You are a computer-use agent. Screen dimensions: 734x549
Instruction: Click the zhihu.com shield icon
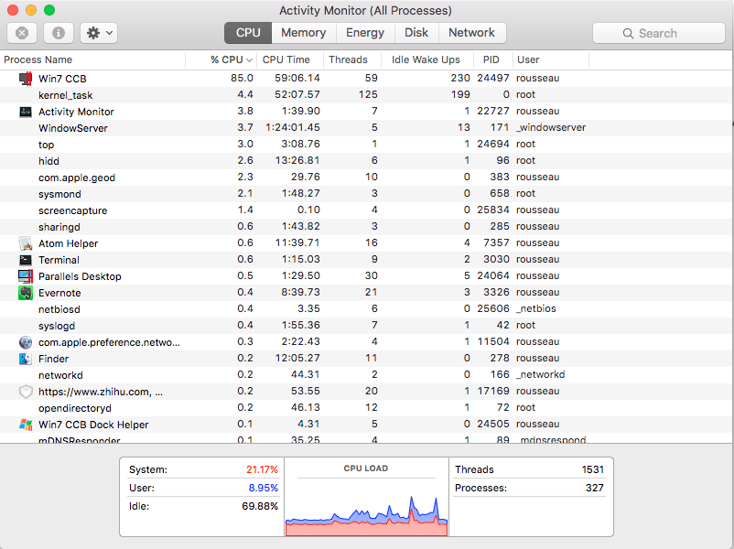click(26, 392)
